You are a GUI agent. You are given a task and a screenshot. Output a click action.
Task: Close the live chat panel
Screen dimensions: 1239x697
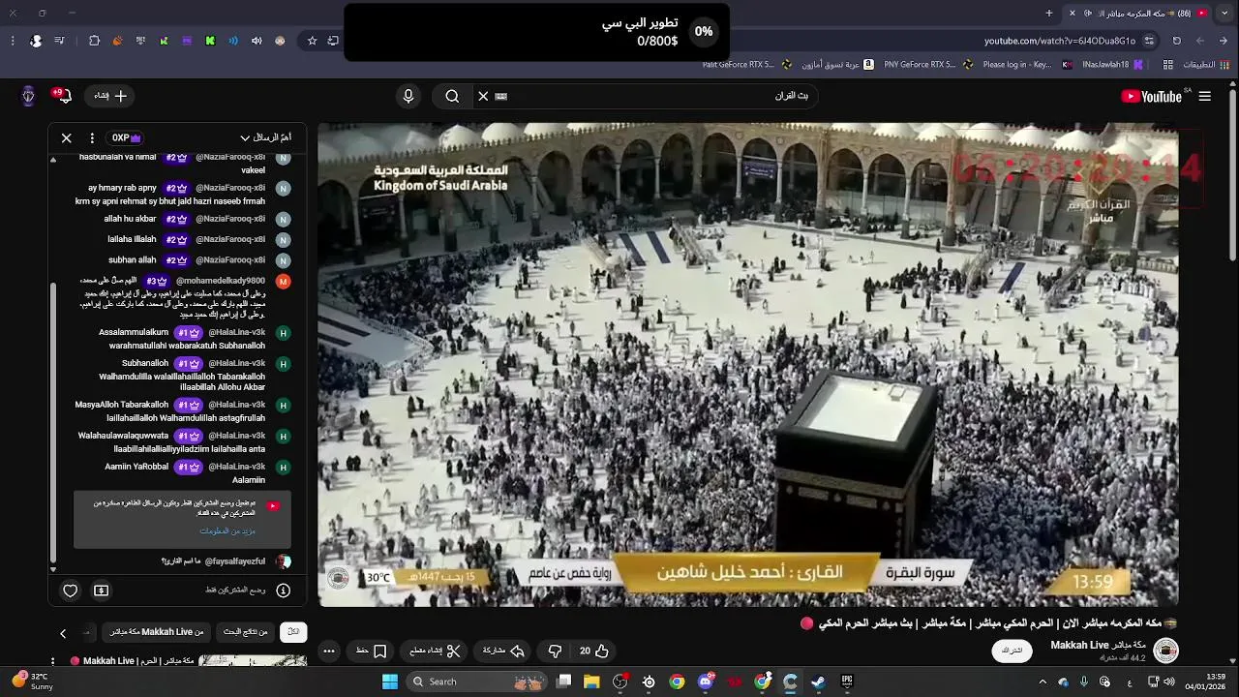(x=67, y=137)
